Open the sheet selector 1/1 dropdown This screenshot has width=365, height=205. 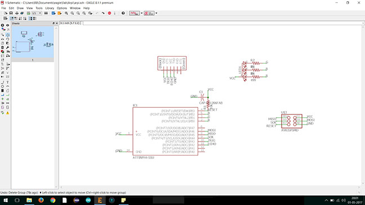click(37, 13)
